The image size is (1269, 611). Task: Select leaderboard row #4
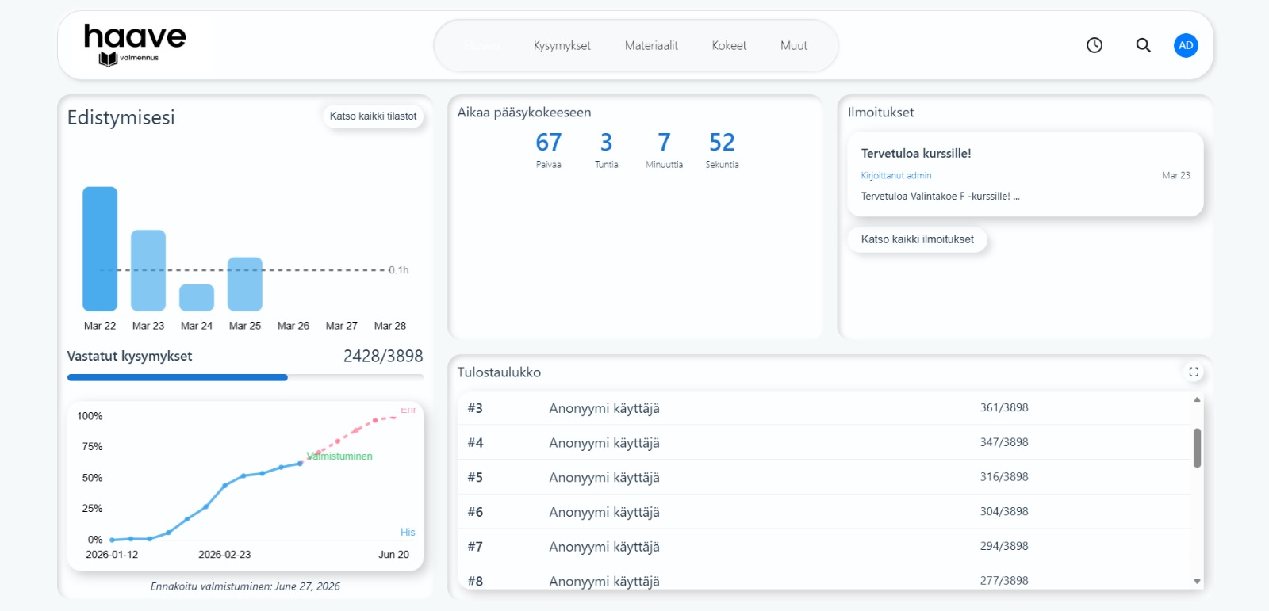824,442
